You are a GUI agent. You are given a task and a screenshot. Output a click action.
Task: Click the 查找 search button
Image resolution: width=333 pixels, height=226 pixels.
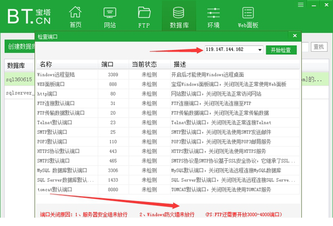coord(319,47)
